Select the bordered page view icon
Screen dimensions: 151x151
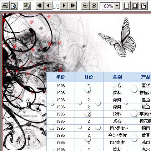click(135, 6)
